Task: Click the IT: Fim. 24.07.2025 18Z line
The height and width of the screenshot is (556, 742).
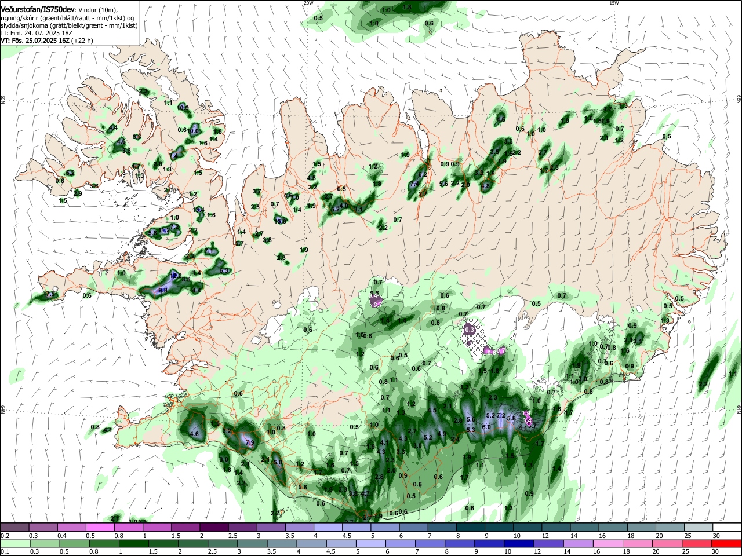Action: click(x=36, y=34)
